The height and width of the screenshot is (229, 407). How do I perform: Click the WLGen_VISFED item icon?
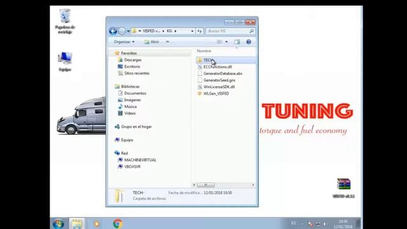click(x=200, y=94)
